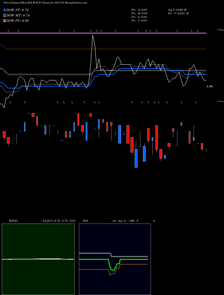Image resolution: width=224 pixels, height=295 pixels.
Task: Click the 'Pre C: 0.69' value
Action: pyautogui.click(x=139, y=21)
